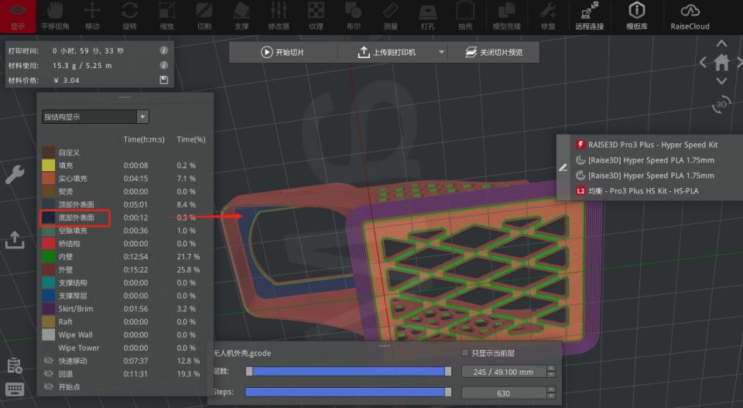Open the 模型克隆 clone tool

tap(506, 16)
